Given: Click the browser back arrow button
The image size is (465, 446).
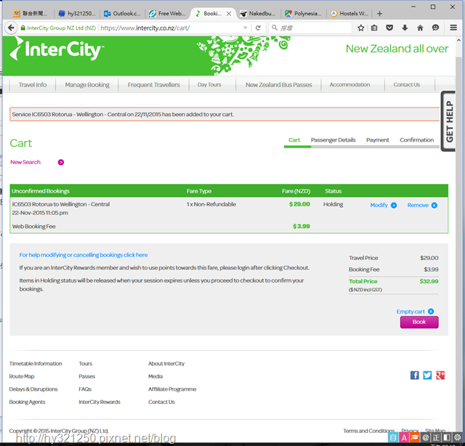Looking at the screenshot, I should 11,28.
